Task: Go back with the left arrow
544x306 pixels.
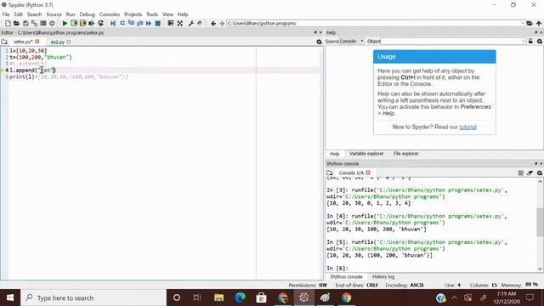Action: tap(213, 23)
